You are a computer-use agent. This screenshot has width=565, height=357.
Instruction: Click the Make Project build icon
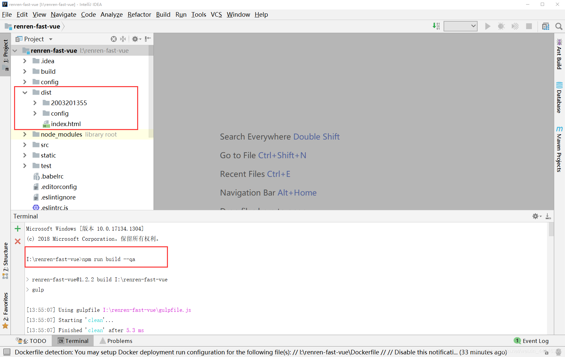[436, 26]
